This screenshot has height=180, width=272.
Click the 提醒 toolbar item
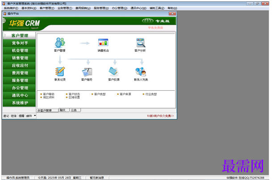(x=21, y=116)
